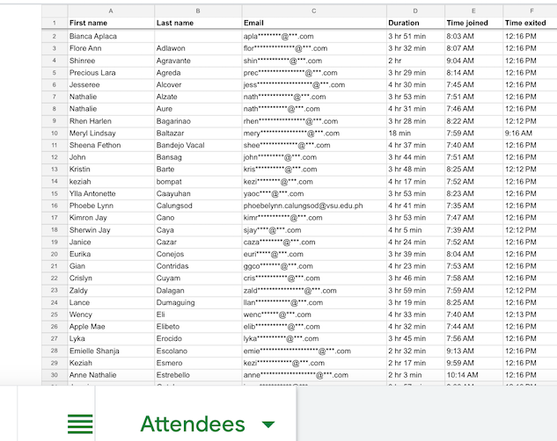The height and width of the screenshot is (441, 557).
Task: Select the "Email" header cell
Action: (313, 22)
